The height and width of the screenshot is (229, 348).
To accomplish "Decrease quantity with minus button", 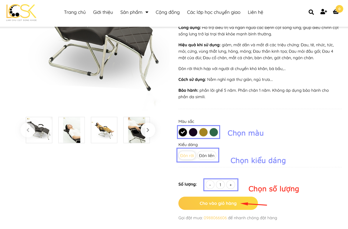I will (210, 185).
